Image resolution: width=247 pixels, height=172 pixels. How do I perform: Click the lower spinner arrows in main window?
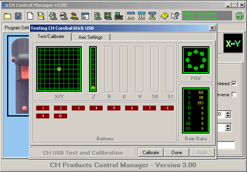(x=228, y=127)
